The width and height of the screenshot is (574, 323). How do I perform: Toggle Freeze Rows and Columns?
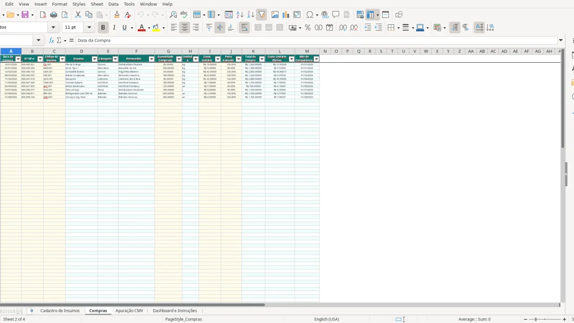tap(371, 15)
